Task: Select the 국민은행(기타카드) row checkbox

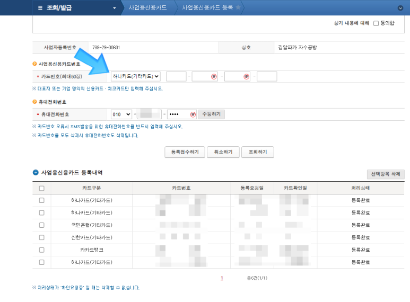Action: click(41, 225)
